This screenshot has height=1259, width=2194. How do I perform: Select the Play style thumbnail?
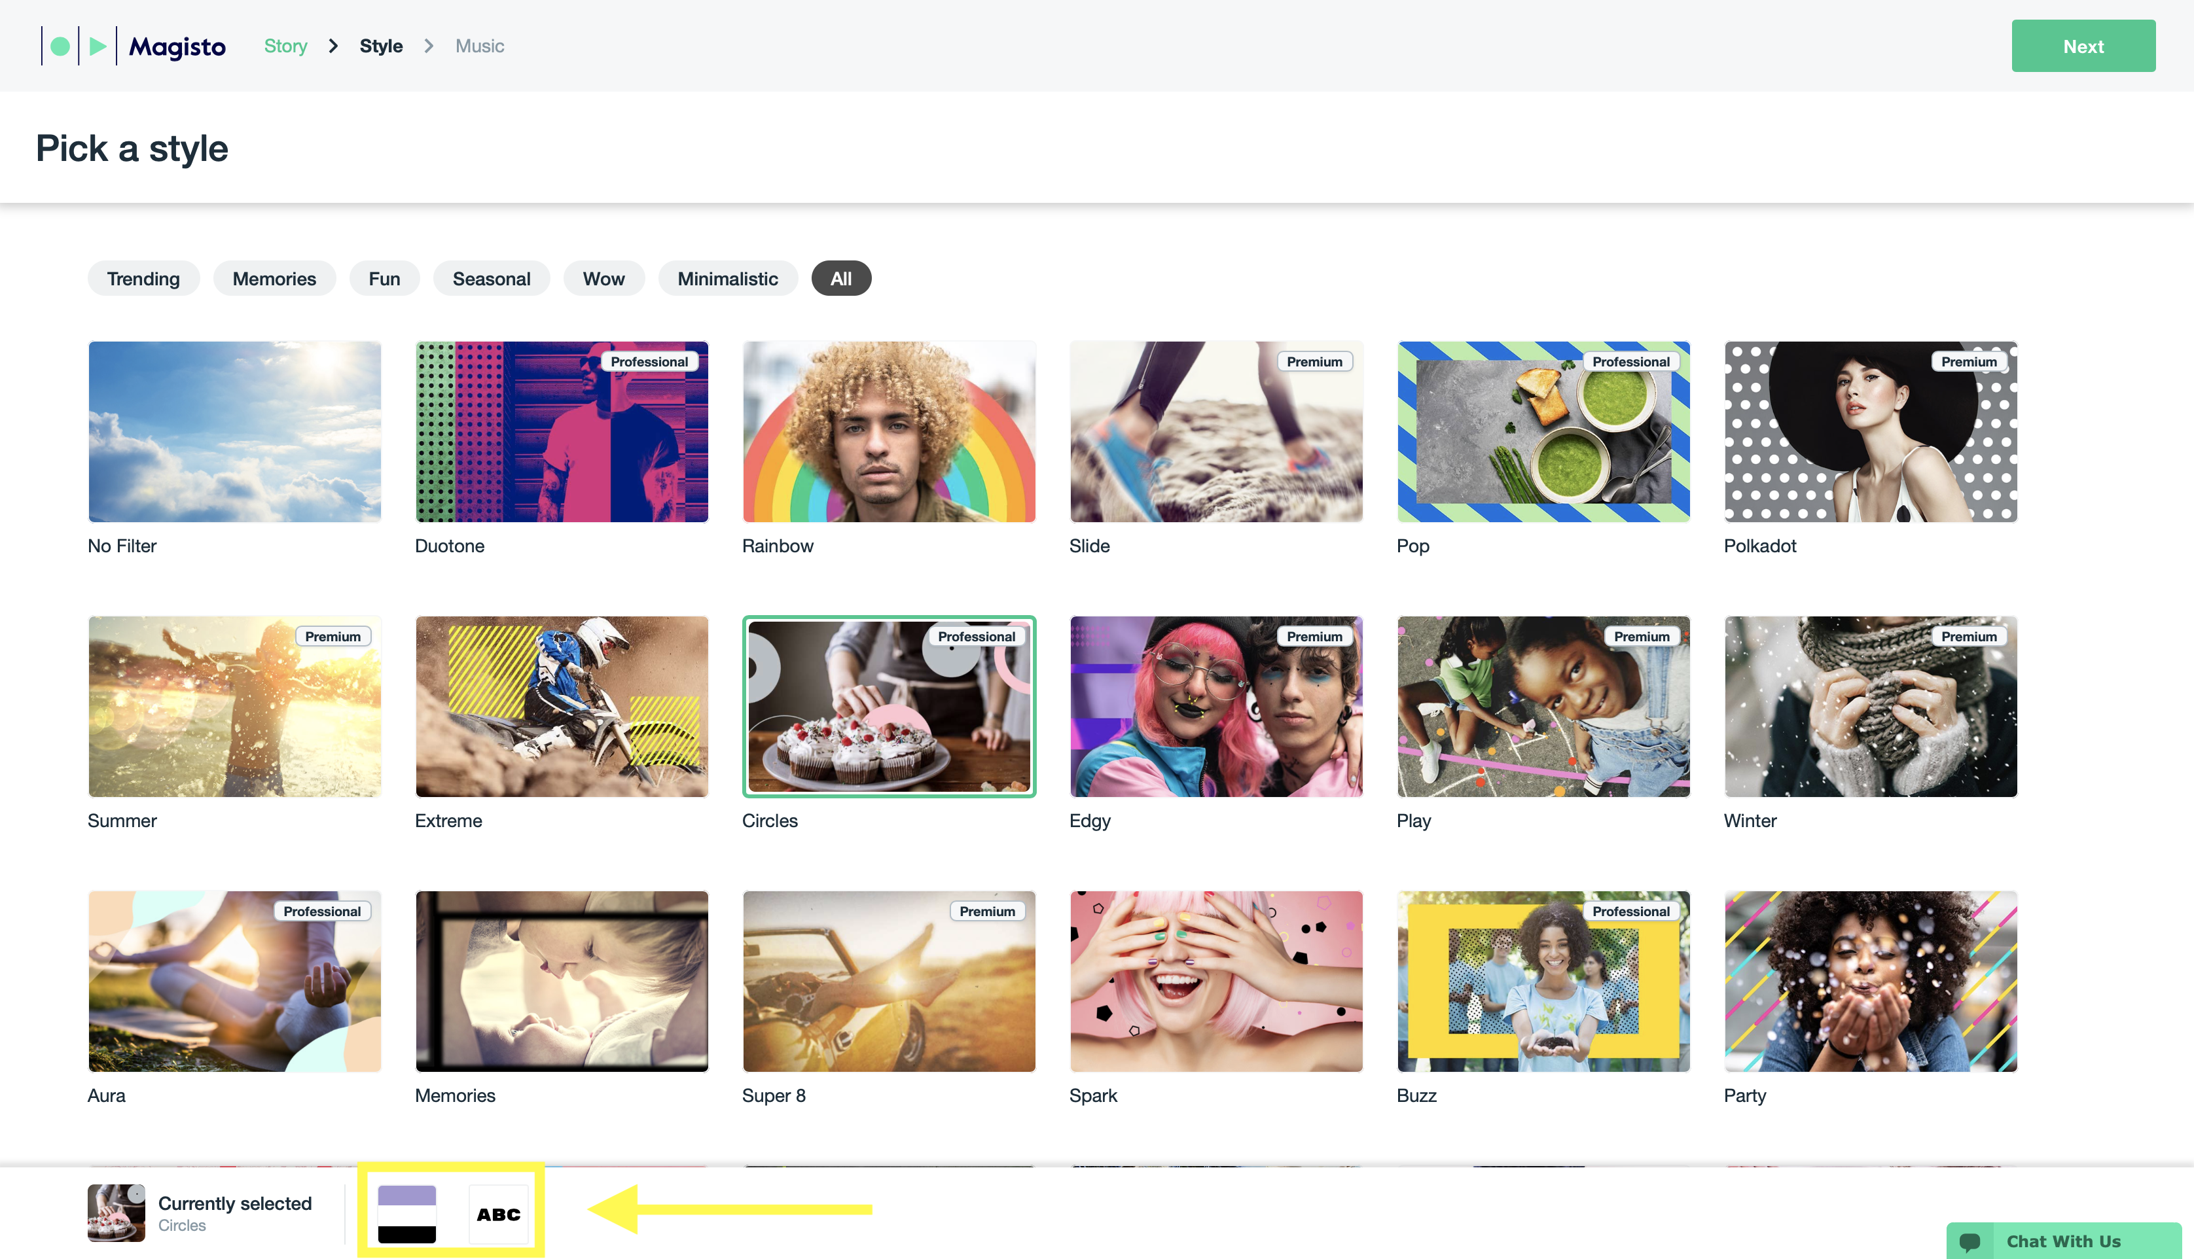coord(1543,707)
